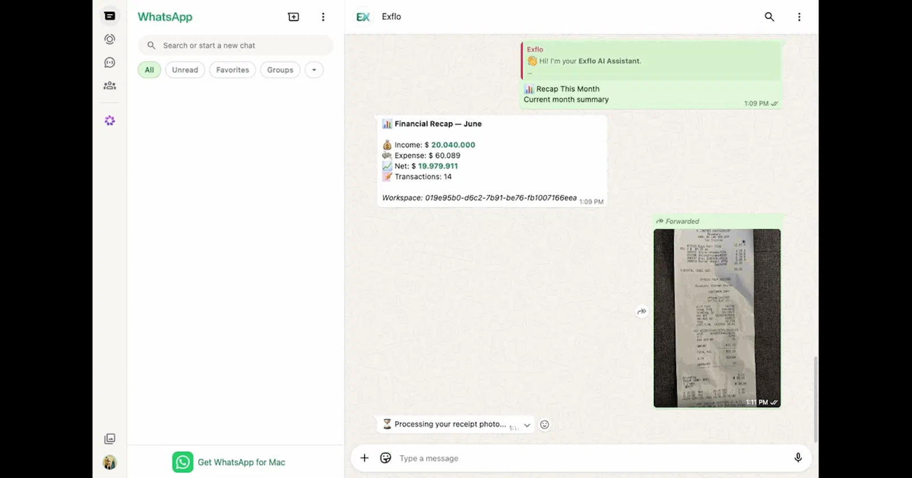The image size is (912, 478).
Task: Click the Workspace ID text
Action: pos(479,198)
